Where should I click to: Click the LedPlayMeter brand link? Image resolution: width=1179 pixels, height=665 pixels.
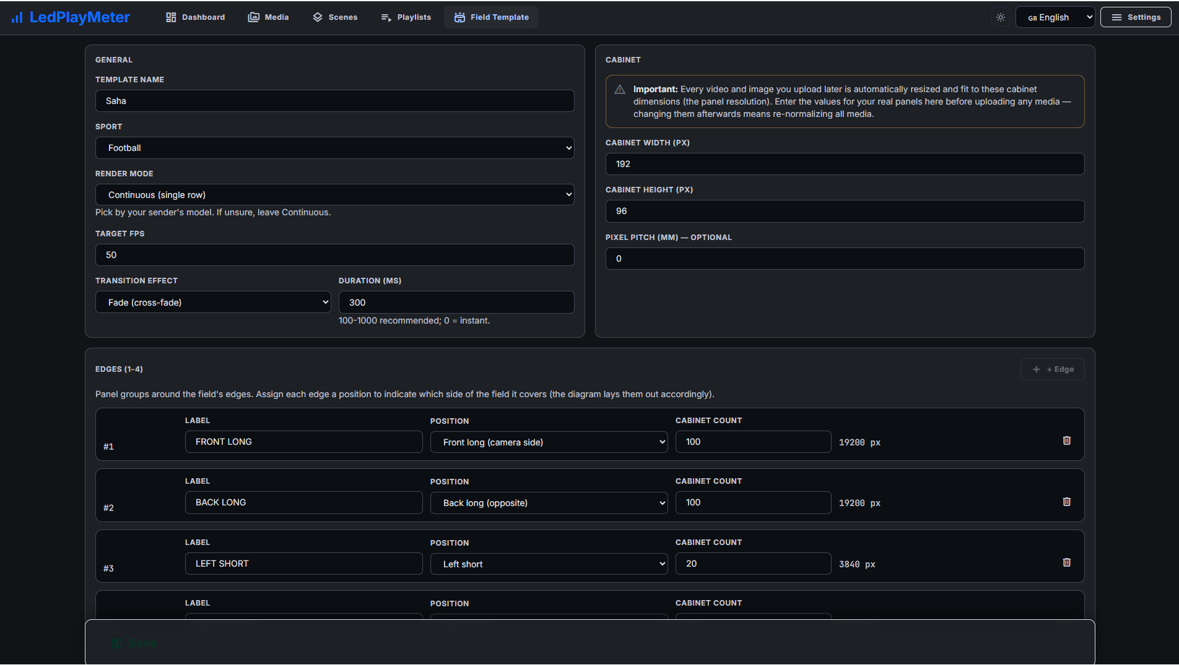click(71, 17)
